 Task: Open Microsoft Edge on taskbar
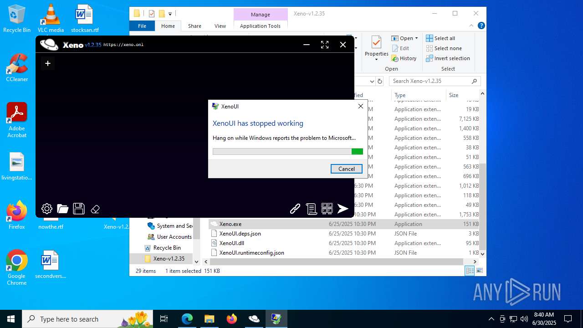pos(187,319)
